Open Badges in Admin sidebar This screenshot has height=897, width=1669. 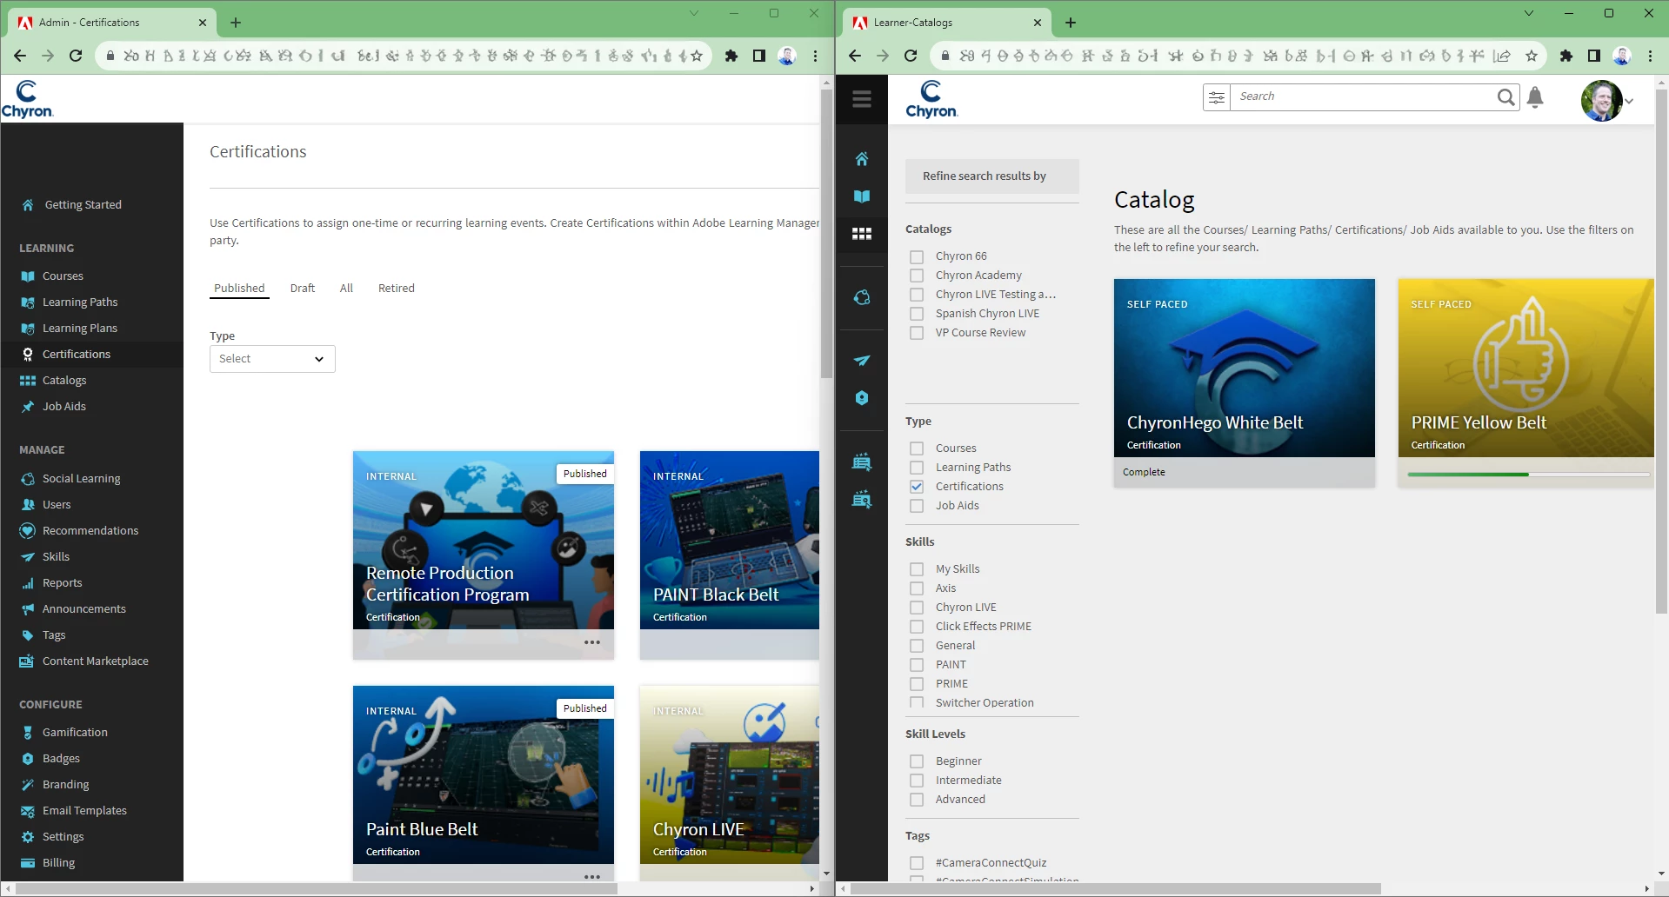point(61,759)
